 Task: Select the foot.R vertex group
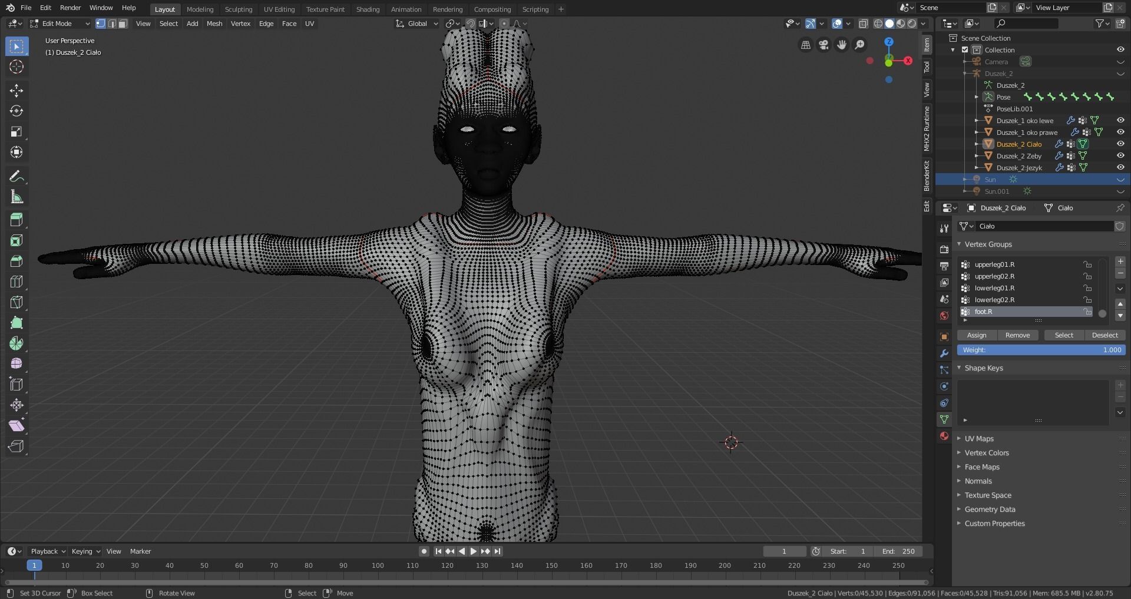click(x=1026, y=312)
